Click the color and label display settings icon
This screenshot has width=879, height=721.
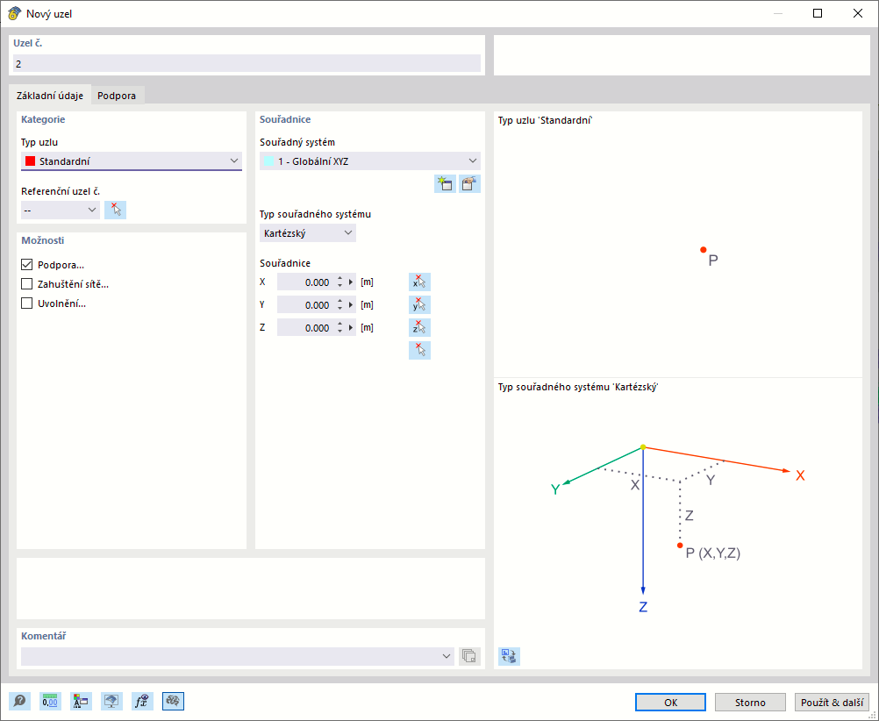81,701
